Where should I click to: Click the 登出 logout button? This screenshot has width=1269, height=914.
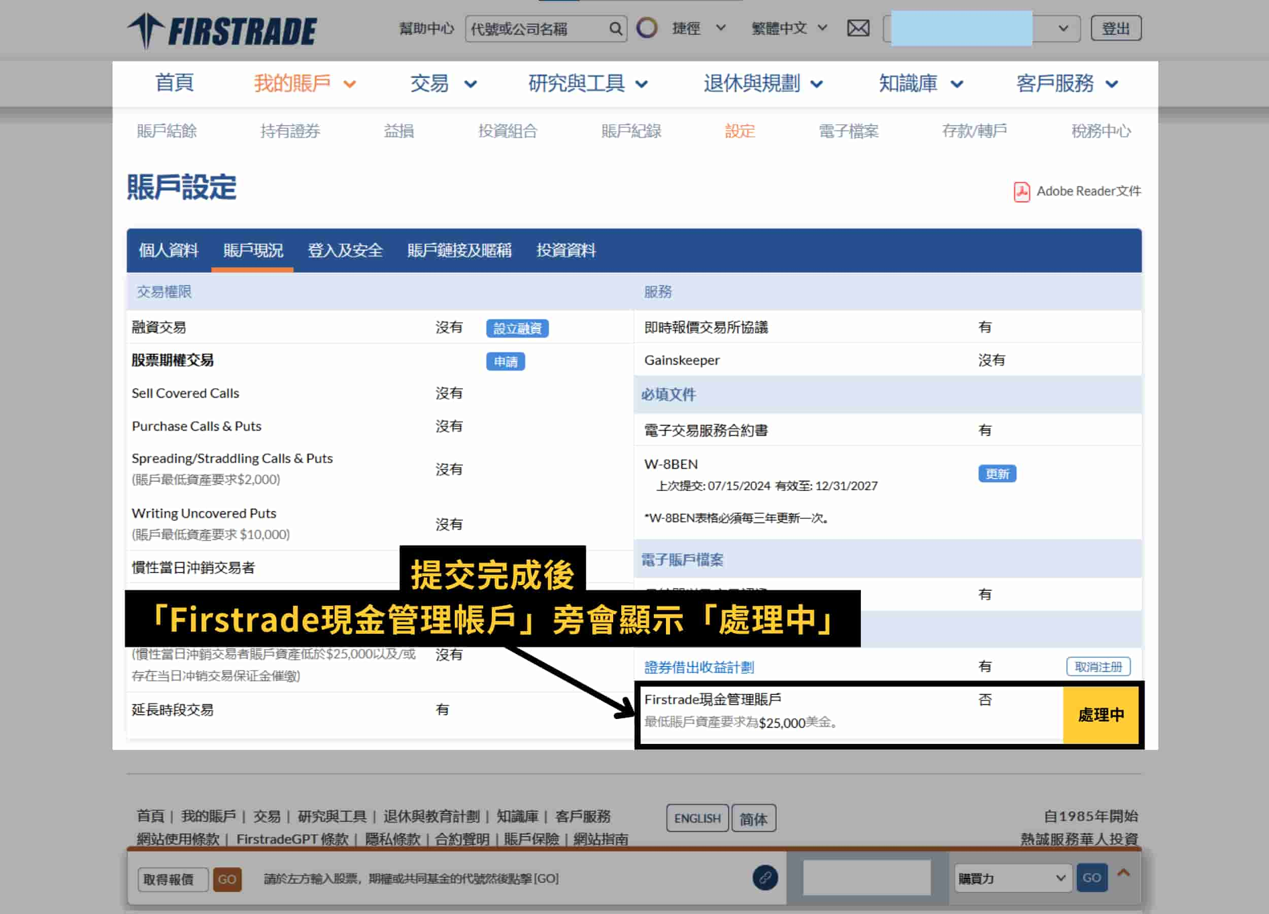point(1116,28)
